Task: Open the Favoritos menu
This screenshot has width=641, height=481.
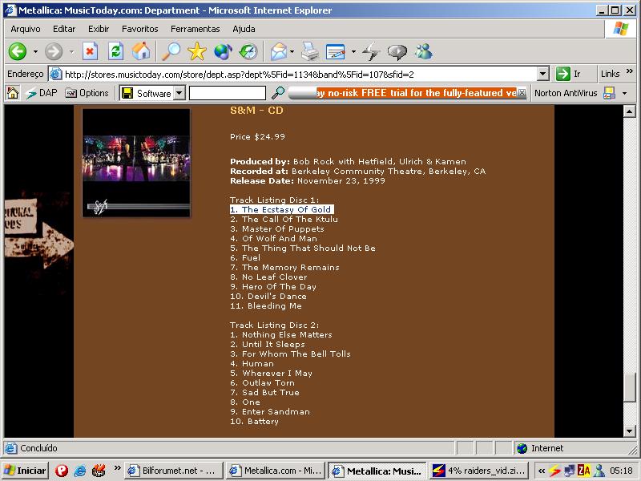Action: (x=139, y=29)
